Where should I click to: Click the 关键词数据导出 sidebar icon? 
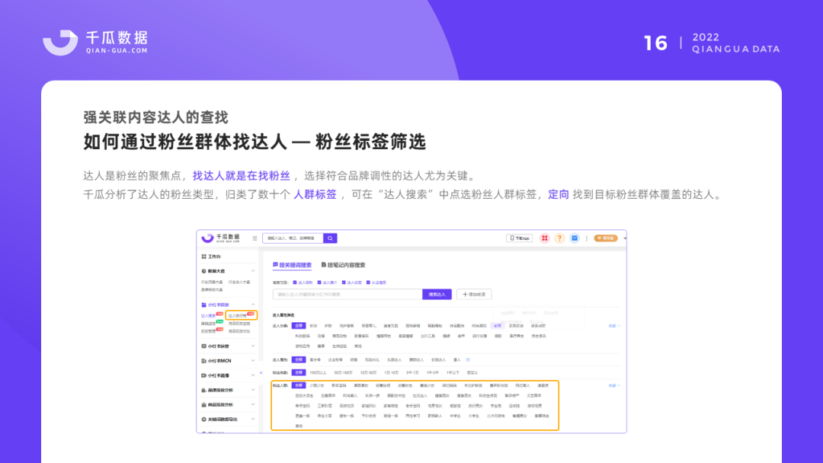pos(203,420)
